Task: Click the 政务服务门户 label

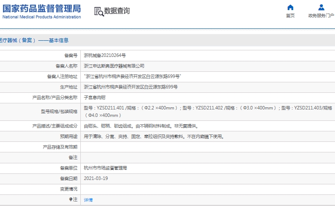Action: click(321, 16)
